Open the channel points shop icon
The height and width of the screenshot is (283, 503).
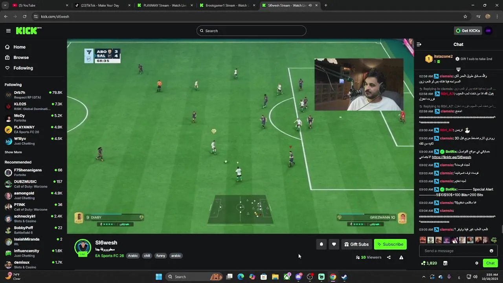pos(445,263)
